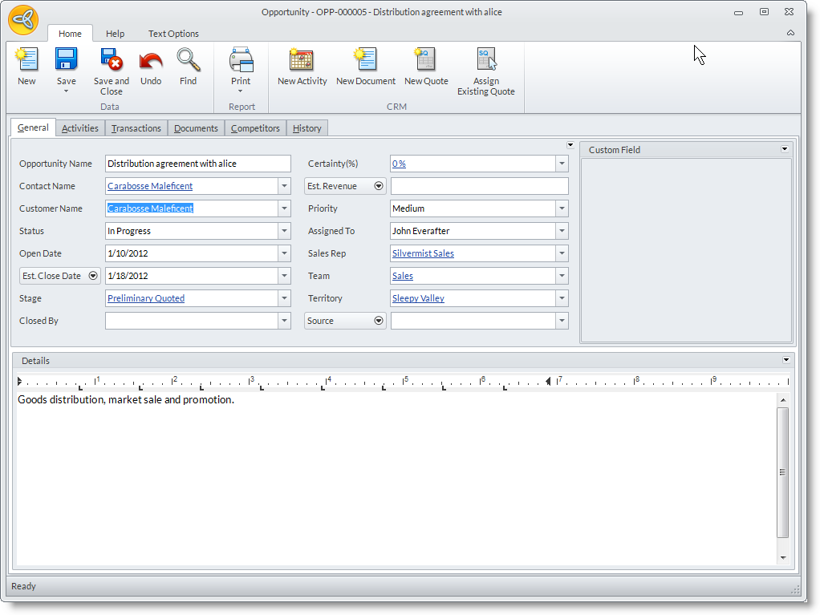Toggle the Est. Close Date field selector

93,276
